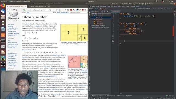Collapse the src folder node
Image resolution: width=176 pixels, height=99 pixels.
click(93, 15)
